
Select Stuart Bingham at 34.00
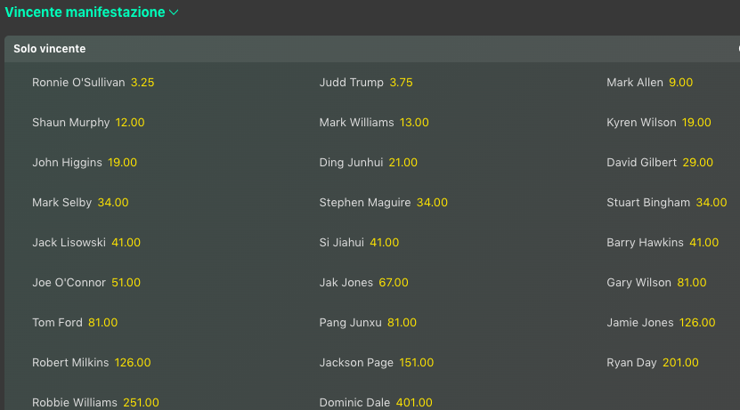tap(712, 203)
